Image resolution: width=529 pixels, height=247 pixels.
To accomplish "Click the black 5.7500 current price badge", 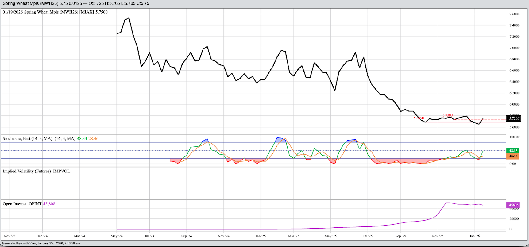I will [514, 118].
